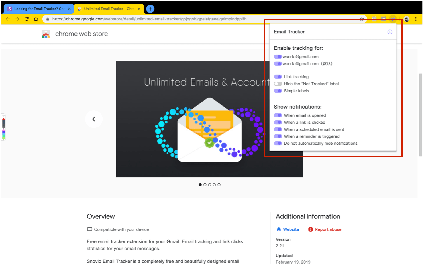The image size is (424, 265).
Task: Open the ninja profile avatar
Action: click(x=407, y=19)
